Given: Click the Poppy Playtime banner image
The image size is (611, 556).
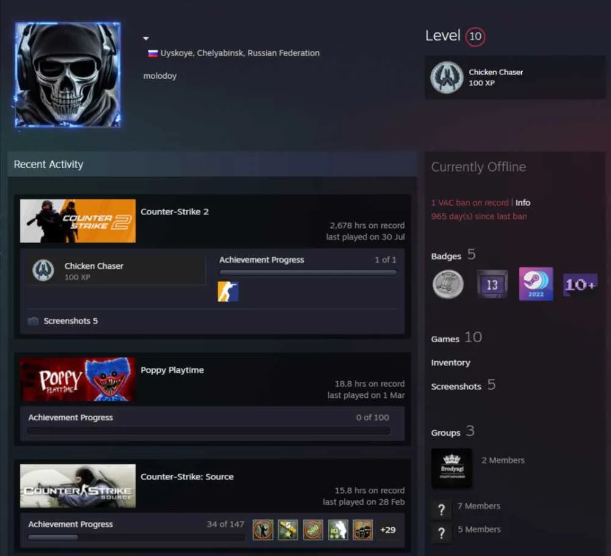Looking at the screenshot, I should point(78,379).
